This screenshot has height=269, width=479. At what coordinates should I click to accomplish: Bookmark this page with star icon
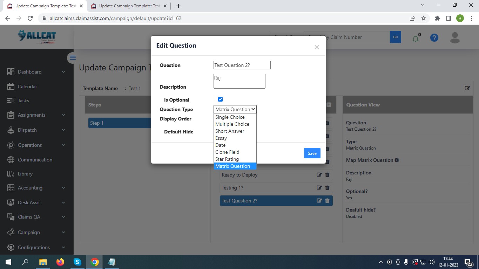click(x=424, y=18)
